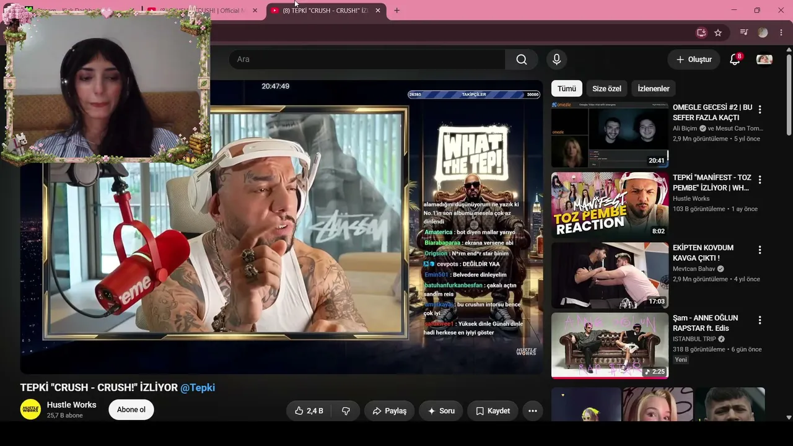The width and height of the screenshot is (793, 446).
Task: Minimize the browser window
Action: [734, 11]
